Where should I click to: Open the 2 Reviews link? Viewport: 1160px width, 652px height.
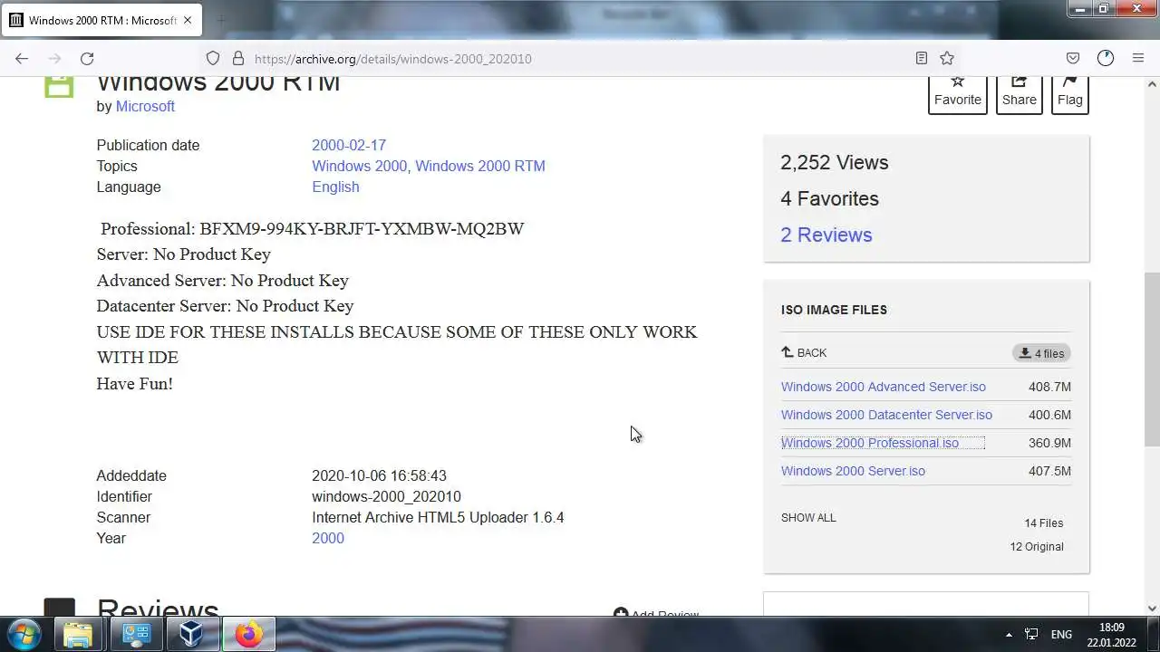click(826, 235)
